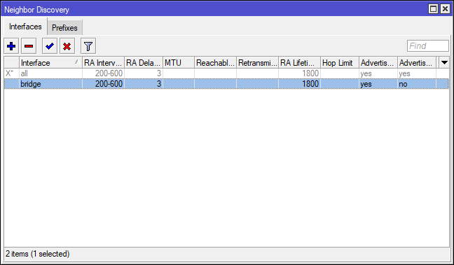Sort by the Reachable column header
This screenshot has width=454, height=265.
click(x=215, y=63)
